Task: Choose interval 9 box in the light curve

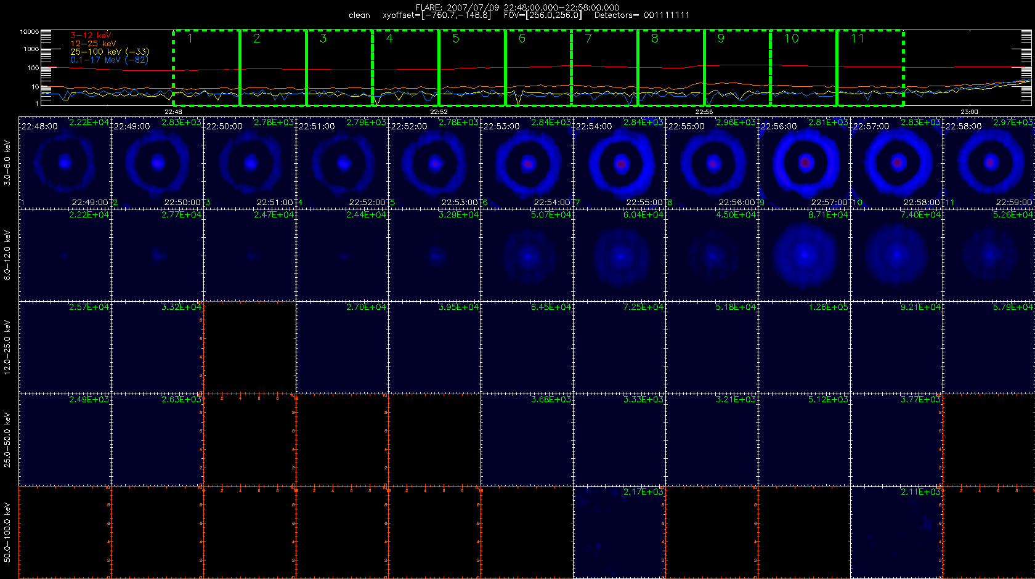Action: tap(737, 68)
